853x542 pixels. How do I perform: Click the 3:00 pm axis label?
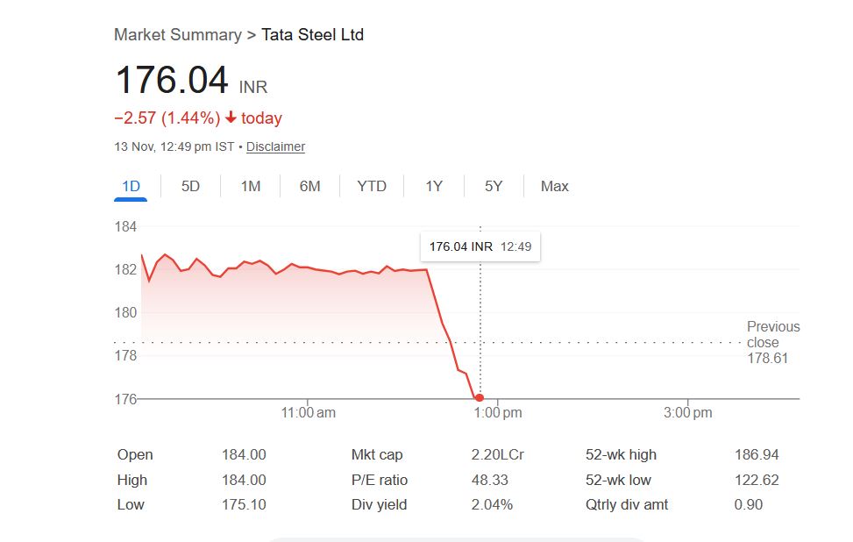[688, 412]
